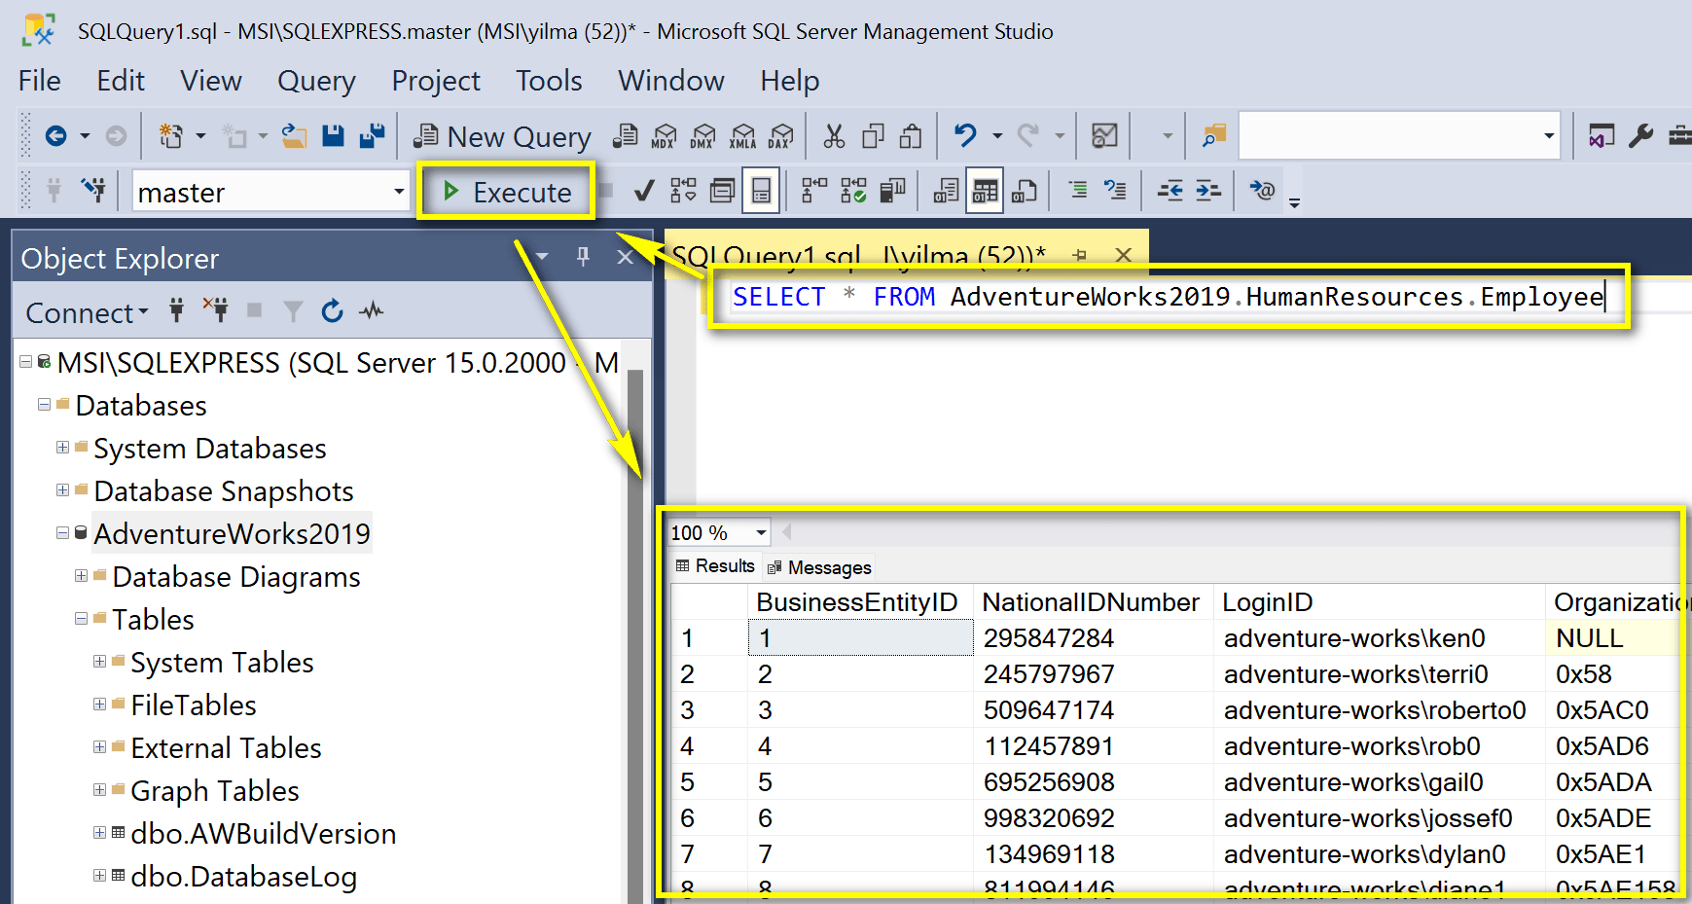Toggle Include Live Query Statistics
The width and height of the screenshot is (1692, 904).
[853, 191]
